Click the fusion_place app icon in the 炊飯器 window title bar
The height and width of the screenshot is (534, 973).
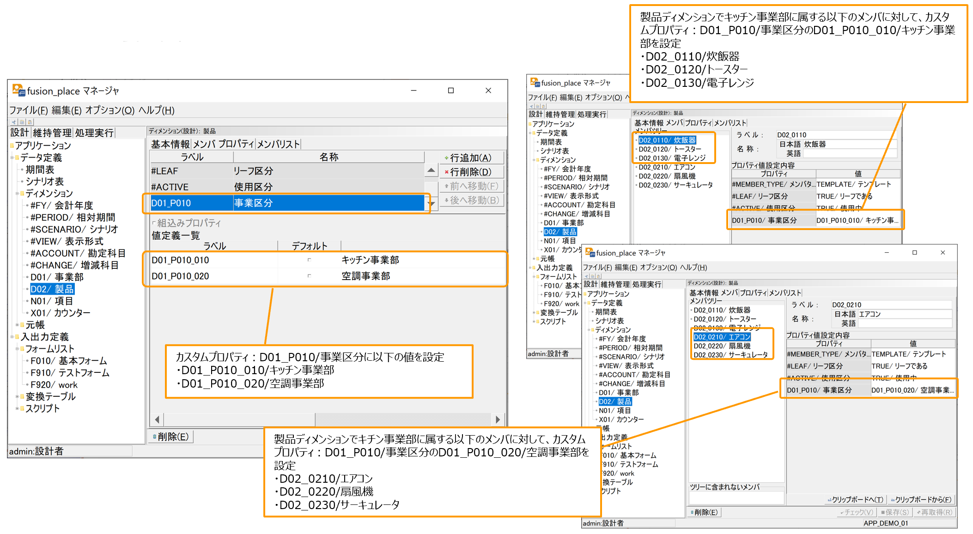click(x=535, y=82)
